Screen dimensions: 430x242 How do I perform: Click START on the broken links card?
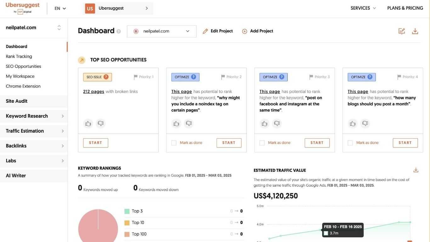pyautogui.click(x=95, y=143)
